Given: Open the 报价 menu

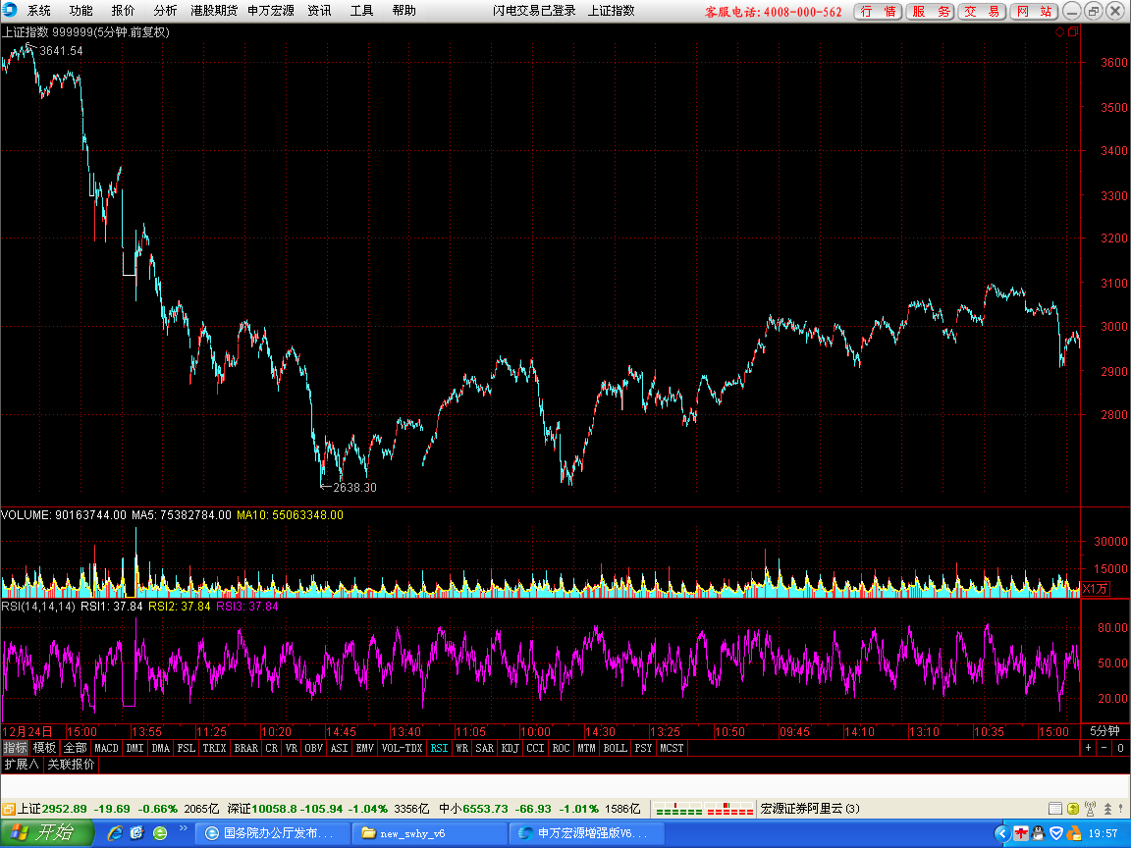Looking at the screenshot, I should click(x=123, y=10).
